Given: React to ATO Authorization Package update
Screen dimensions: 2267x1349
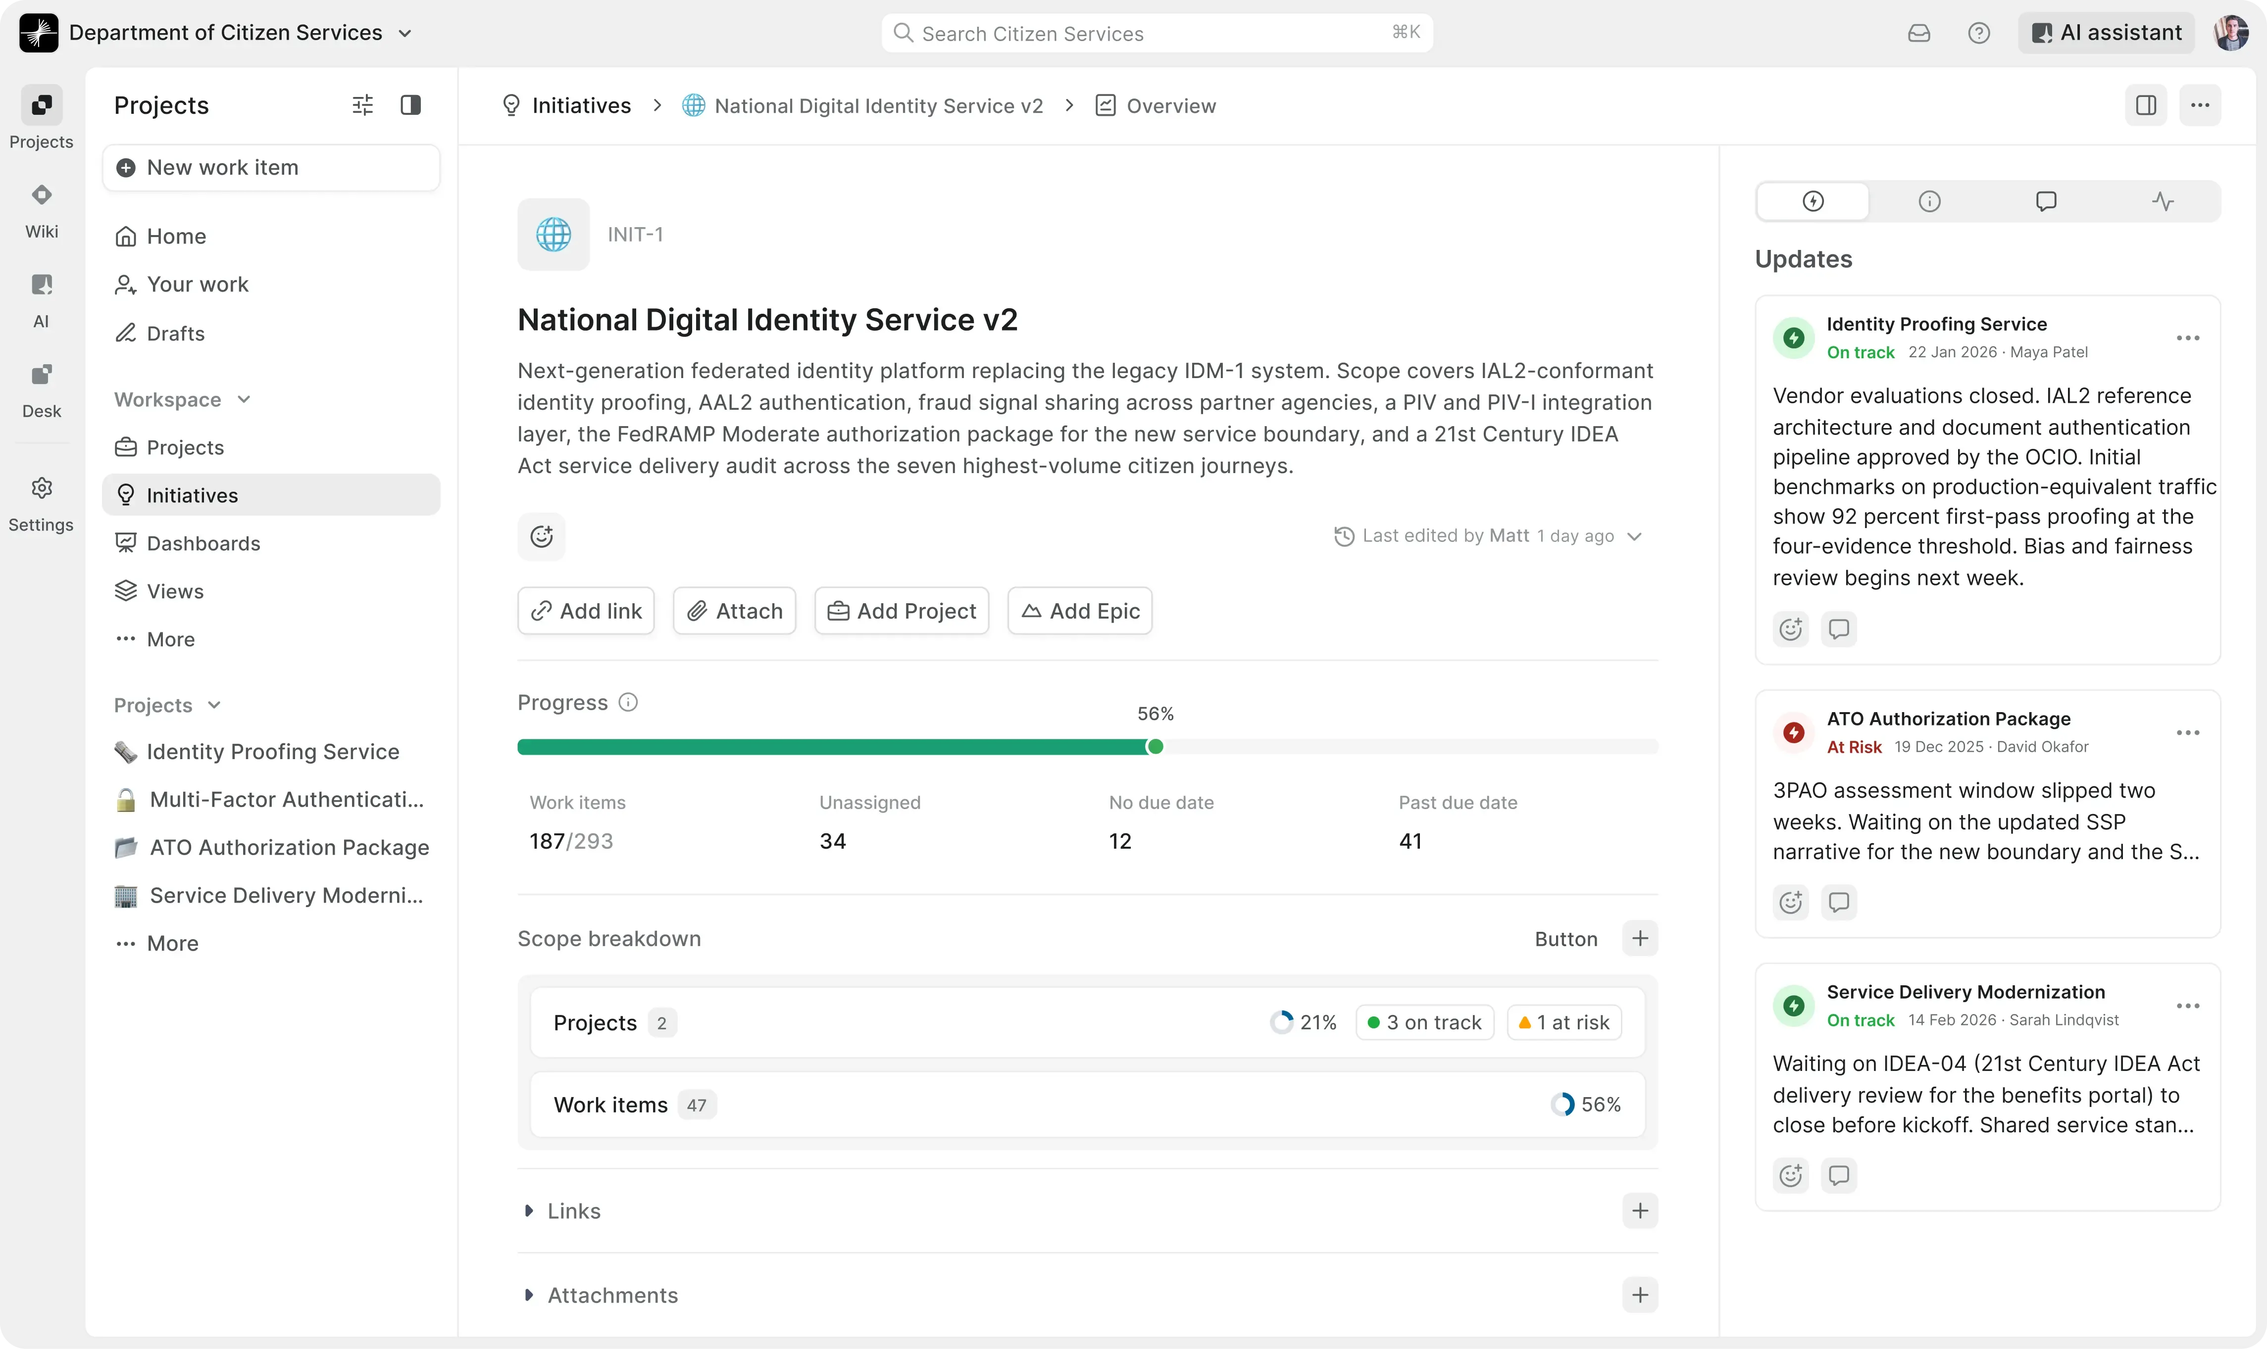Looking at the screenshot, I should 1791,903.
